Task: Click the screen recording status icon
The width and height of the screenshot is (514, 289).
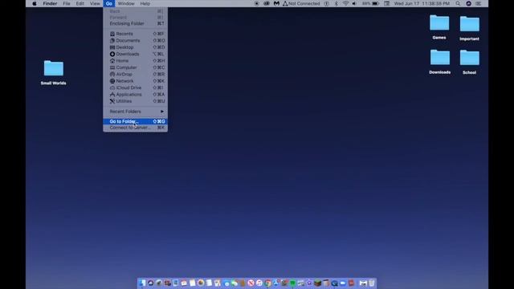Action: (x=257, y=3)
